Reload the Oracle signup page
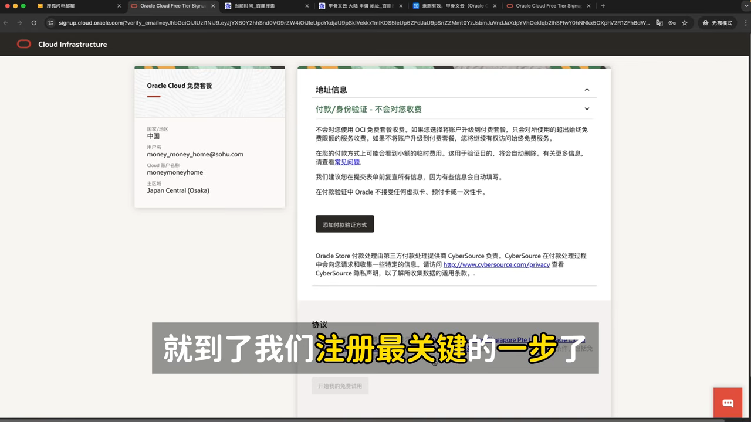The height and width of the screenshot is (422, 751). click(x=33, y=23)
